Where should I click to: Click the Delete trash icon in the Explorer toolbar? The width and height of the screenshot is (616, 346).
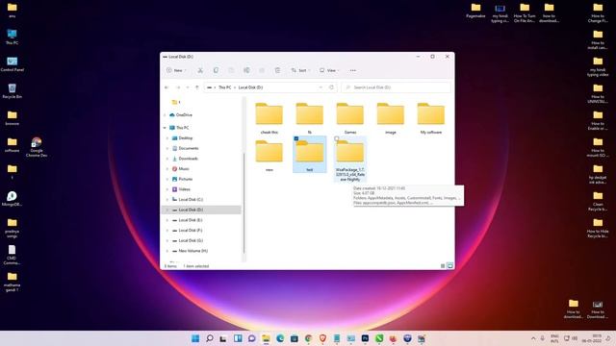click(x=277, y=70)
